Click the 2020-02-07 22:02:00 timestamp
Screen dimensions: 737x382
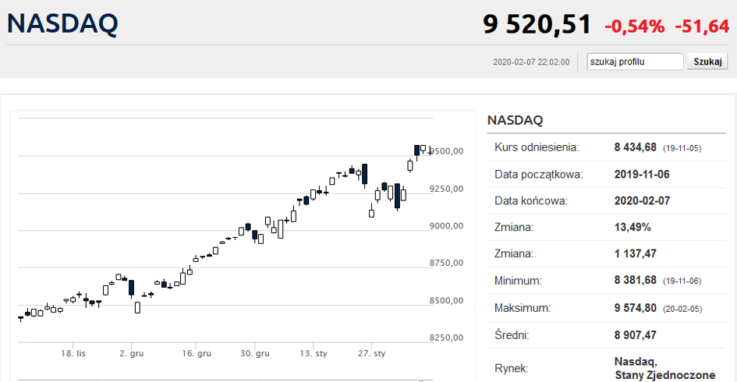click(531, 62)
